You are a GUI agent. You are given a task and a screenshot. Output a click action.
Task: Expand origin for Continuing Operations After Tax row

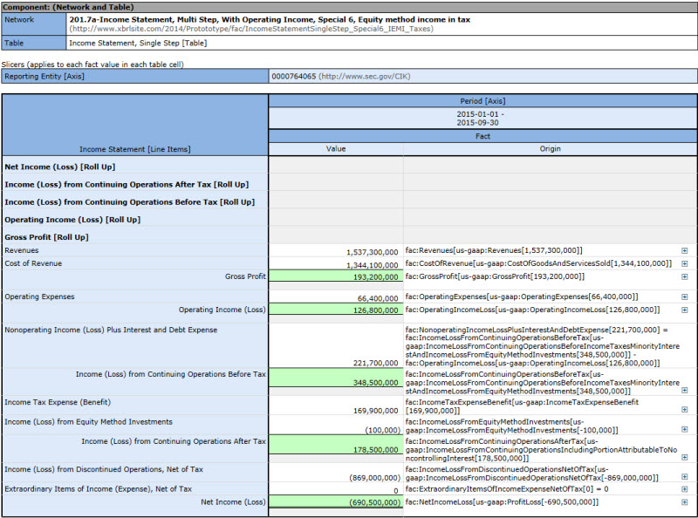[685, 458]
